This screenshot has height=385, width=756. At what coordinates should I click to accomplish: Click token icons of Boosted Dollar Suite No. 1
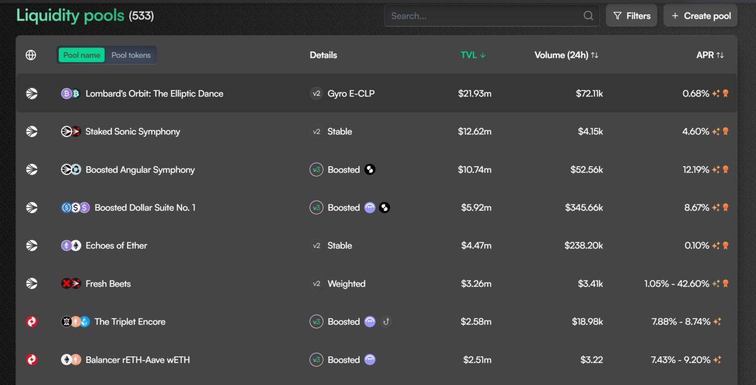pyautogui.click(x=75, y=207)
